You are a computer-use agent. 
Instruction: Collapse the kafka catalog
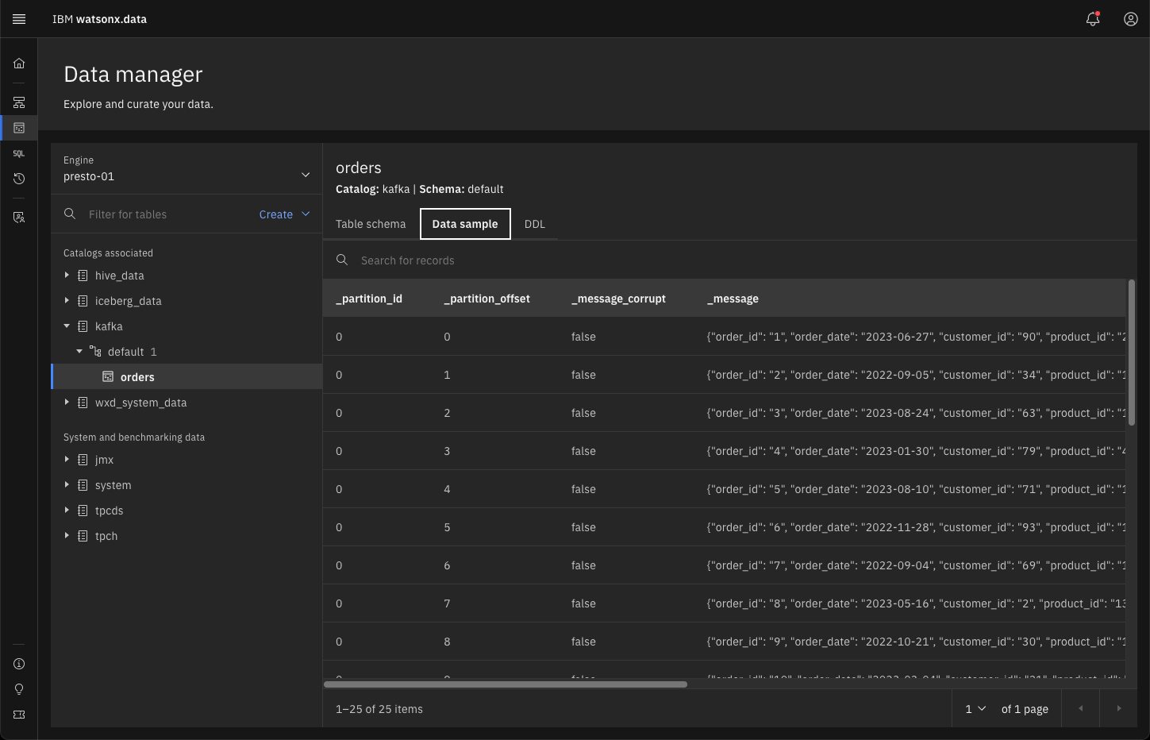click(67, 326)
